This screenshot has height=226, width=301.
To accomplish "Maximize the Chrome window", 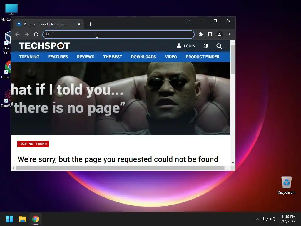I will [x=215, y=21].
